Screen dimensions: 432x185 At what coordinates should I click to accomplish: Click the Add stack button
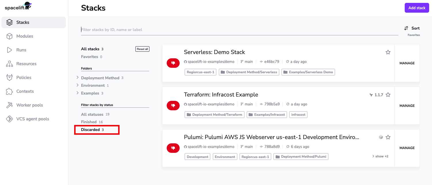(416, 8)
